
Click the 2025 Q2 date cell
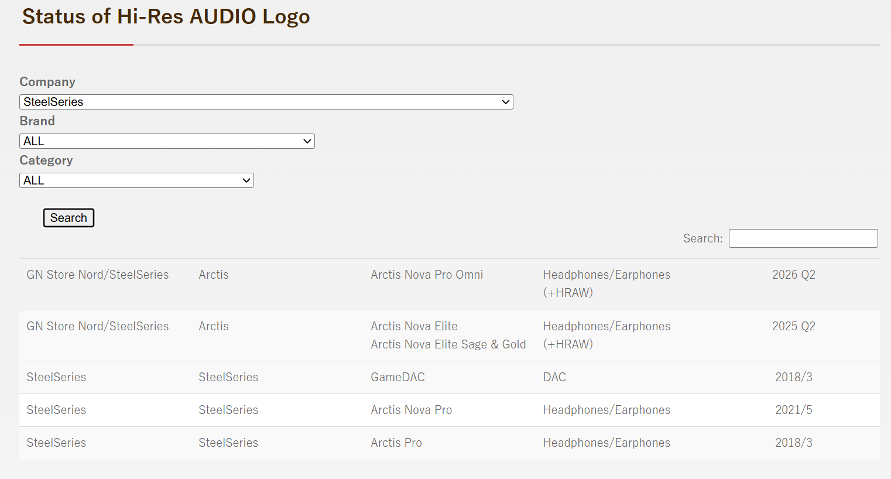pyautogui.click(x=794, y=326)
